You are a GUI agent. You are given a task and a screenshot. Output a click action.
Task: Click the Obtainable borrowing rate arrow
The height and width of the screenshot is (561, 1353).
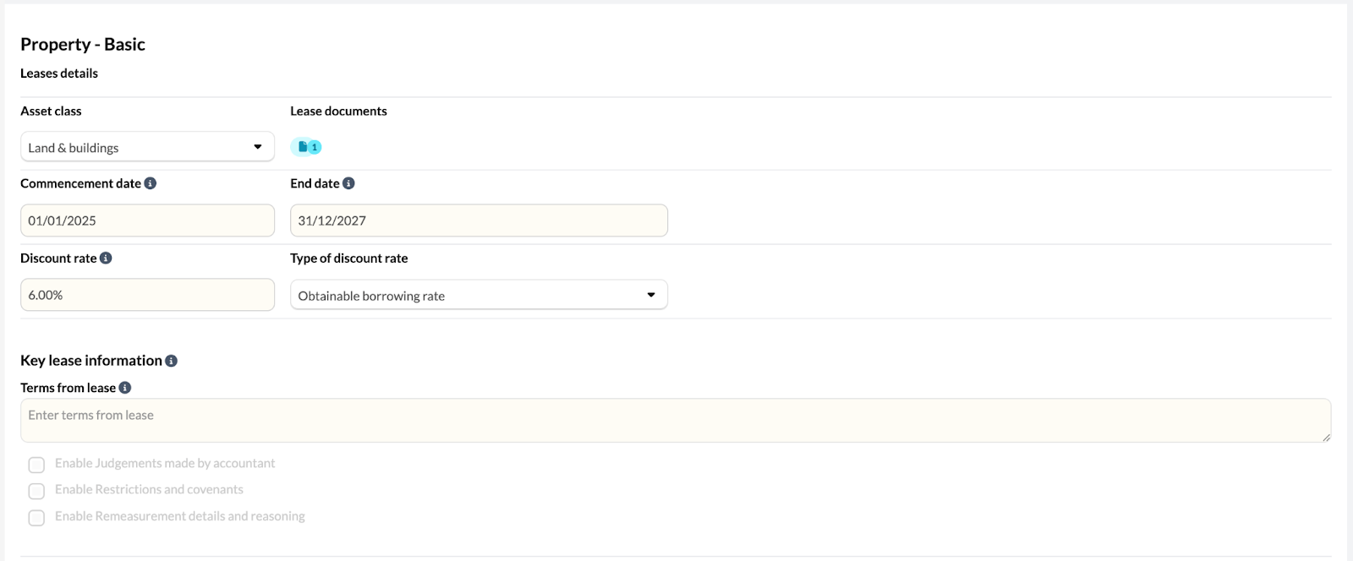[651, 295]
